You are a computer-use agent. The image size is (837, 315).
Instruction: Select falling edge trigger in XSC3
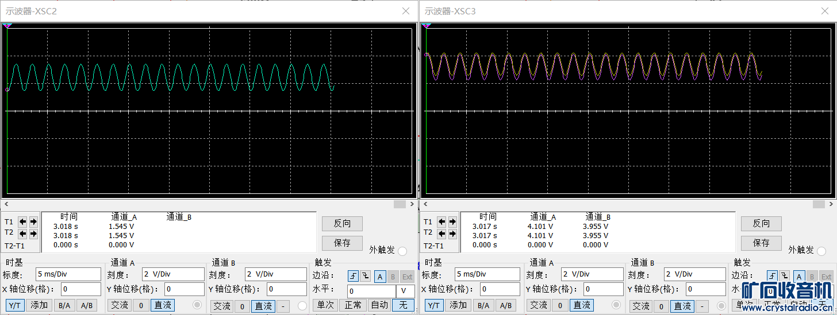785,277
